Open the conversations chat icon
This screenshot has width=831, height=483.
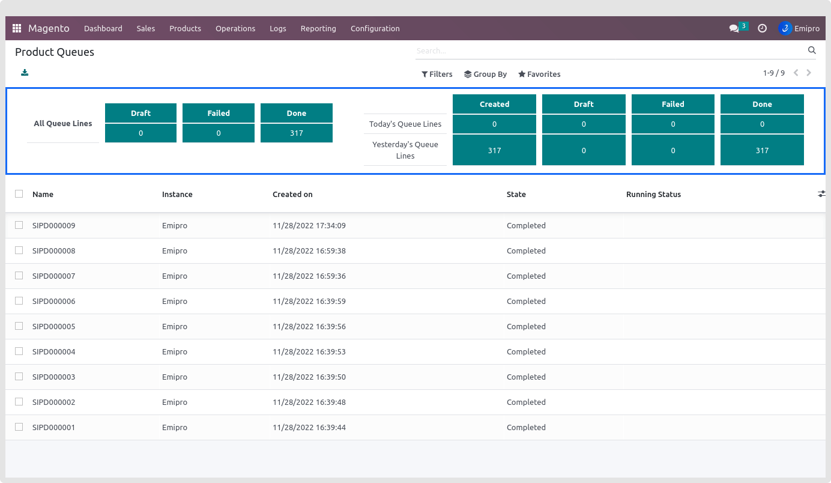tap(734, 28)
